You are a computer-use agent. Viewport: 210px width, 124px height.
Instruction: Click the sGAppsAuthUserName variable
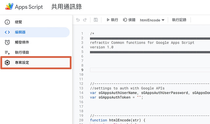pyautogui.click(x=118, y=93)
